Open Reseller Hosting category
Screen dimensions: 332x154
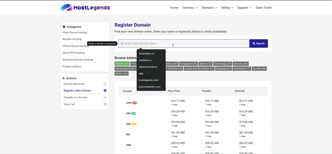tap(72, 39)
